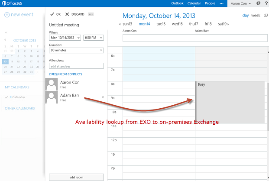Click the new event link

(22, 15)
